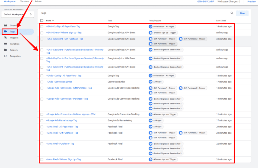
Task: Click the New tag button
Action: click(242, 13)
